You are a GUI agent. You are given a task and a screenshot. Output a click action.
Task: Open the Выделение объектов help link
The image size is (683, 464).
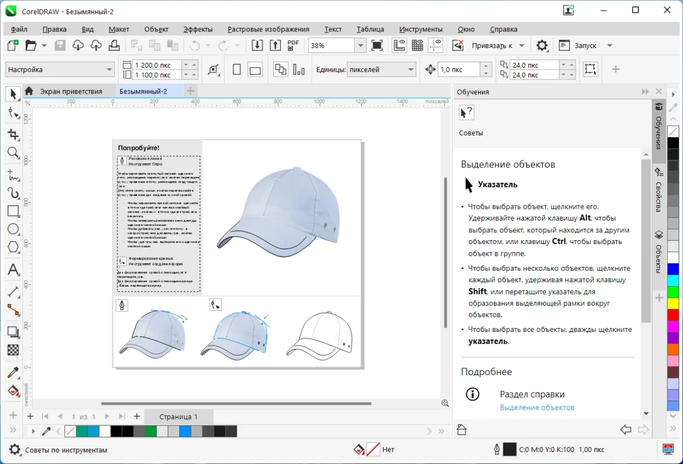[x=537, y=408]
